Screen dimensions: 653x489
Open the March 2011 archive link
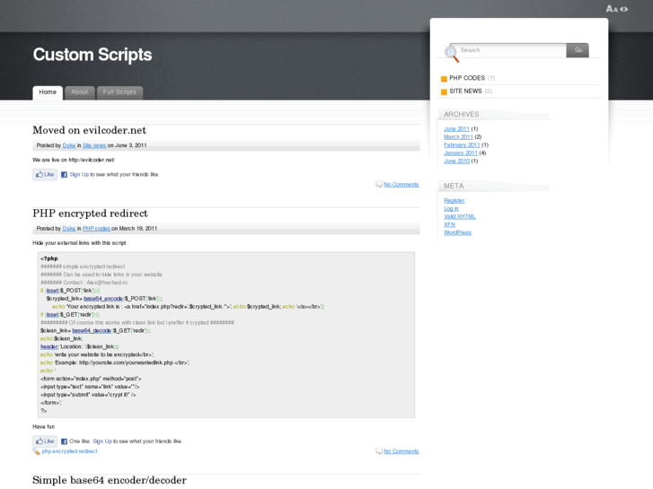click(x=458, y=136)
